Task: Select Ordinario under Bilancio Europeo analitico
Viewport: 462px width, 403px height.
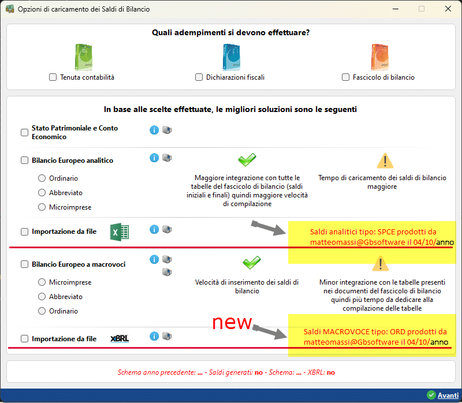Action: click(42, 178)
